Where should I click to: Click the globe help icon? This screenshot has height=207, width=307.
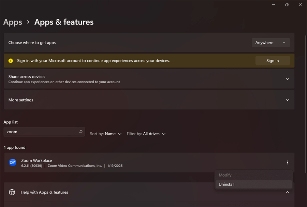click(12, 192)
